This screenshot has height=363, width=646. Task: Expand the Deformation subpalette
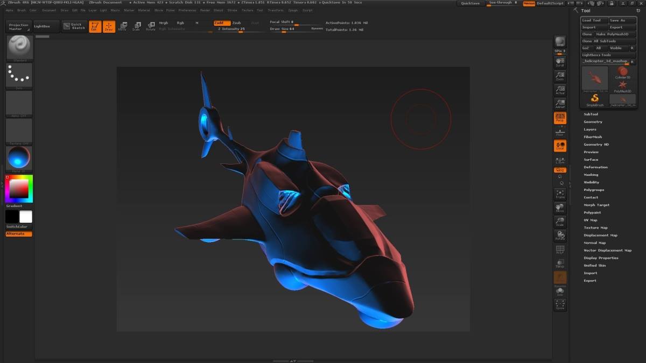pos(595,167)
